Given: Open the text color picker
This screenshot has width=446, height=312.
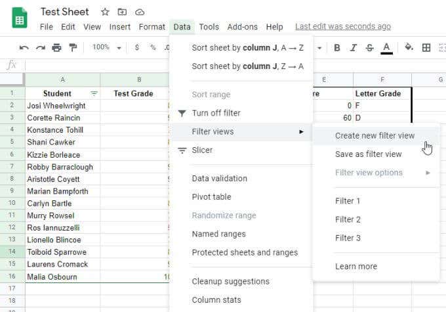Looking at the screenshot, I should [x=386, y=47].
